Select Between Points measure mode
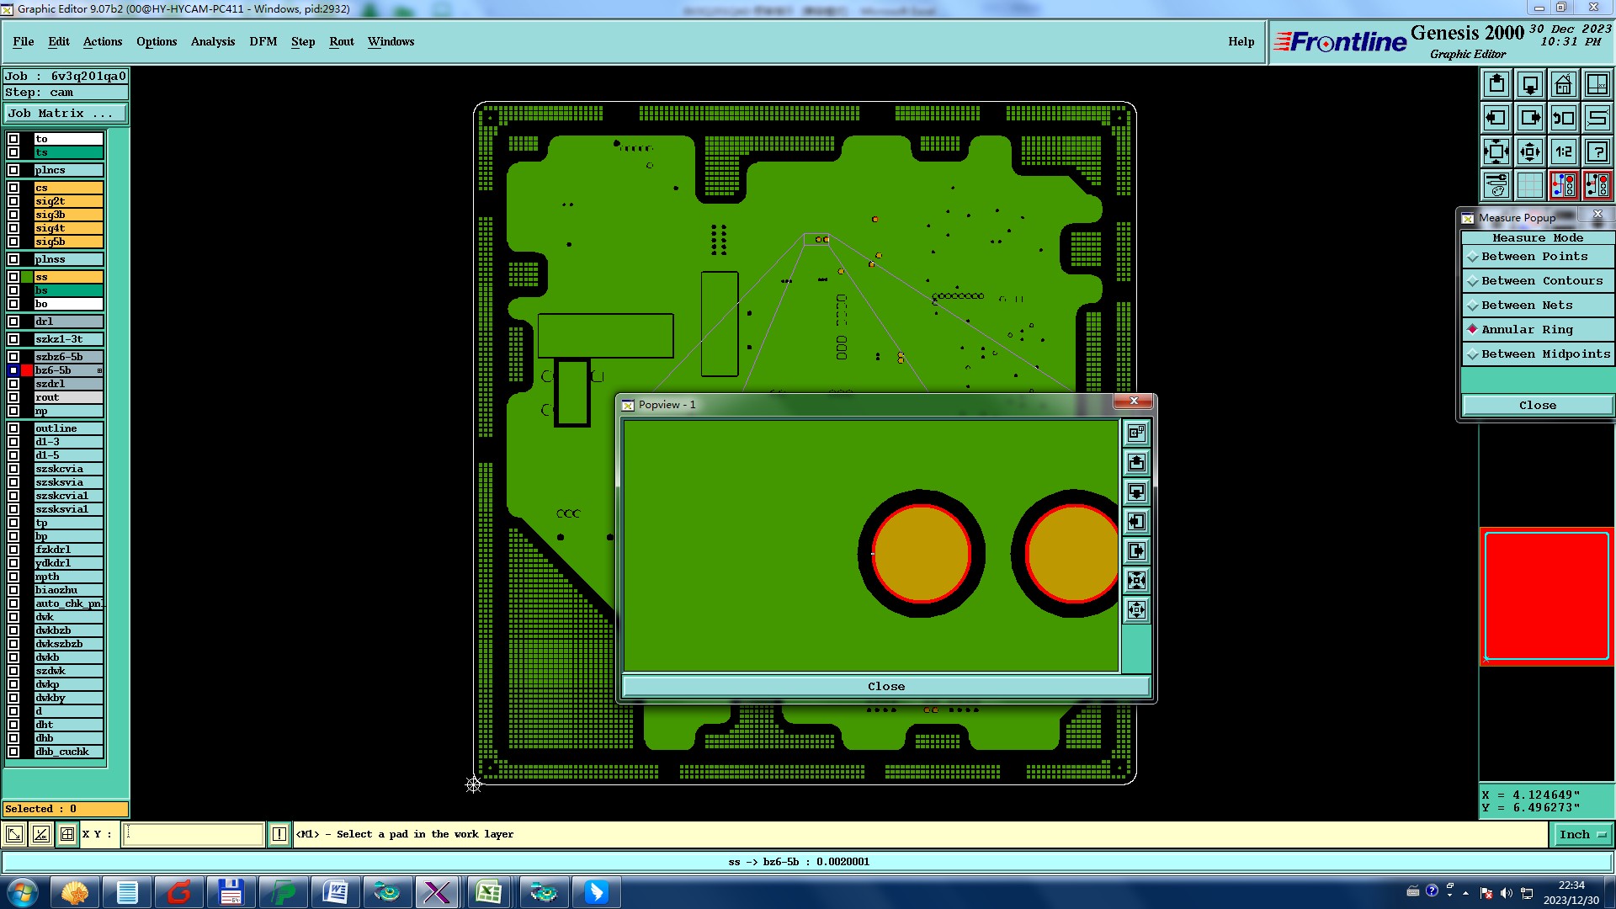 click(1534, 257)
